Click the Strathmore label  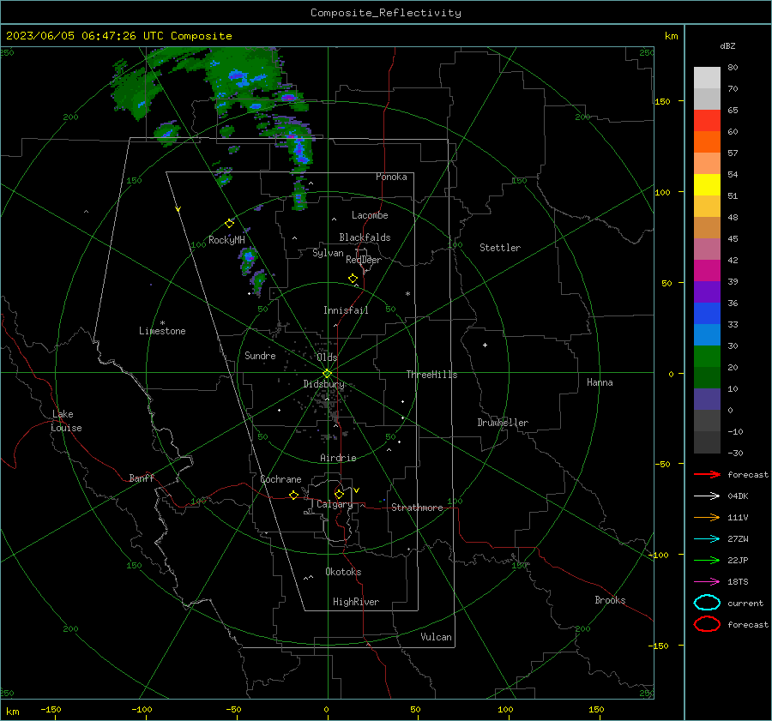click(x=417, y=508)
